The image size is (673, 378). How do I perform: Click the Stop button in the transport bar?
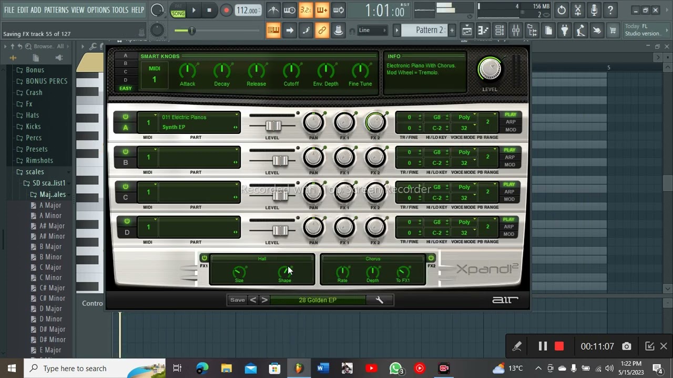click(x=209, y=10)
